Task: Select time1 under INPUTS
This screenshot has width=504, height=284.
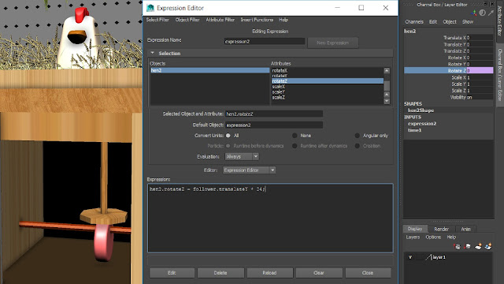Action: click(x=414, y=130)
